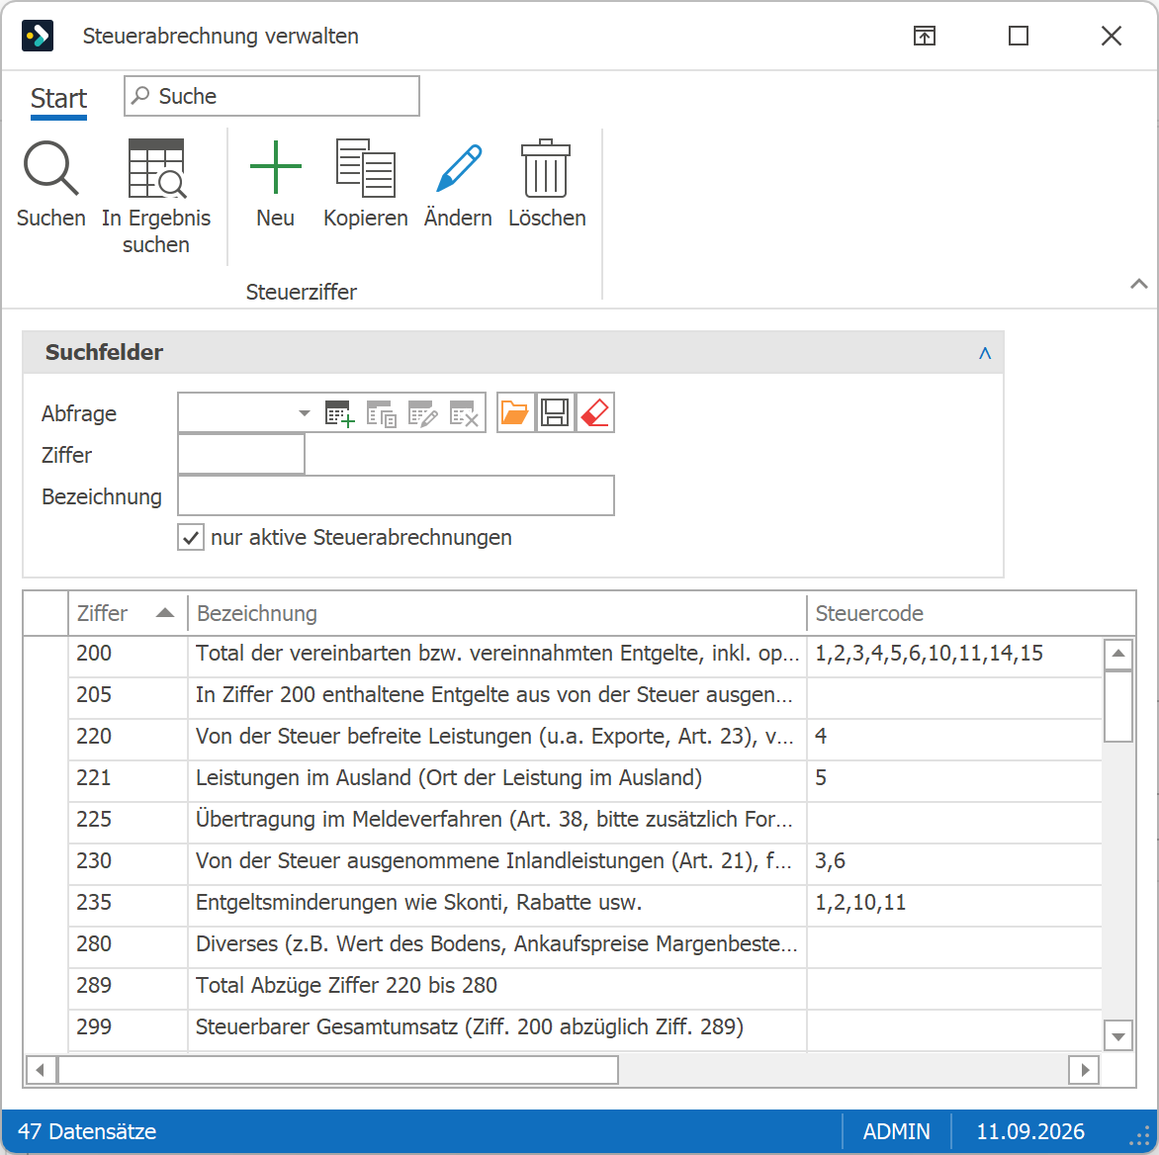Click the app logo in title bar

(x=38, y=36)
